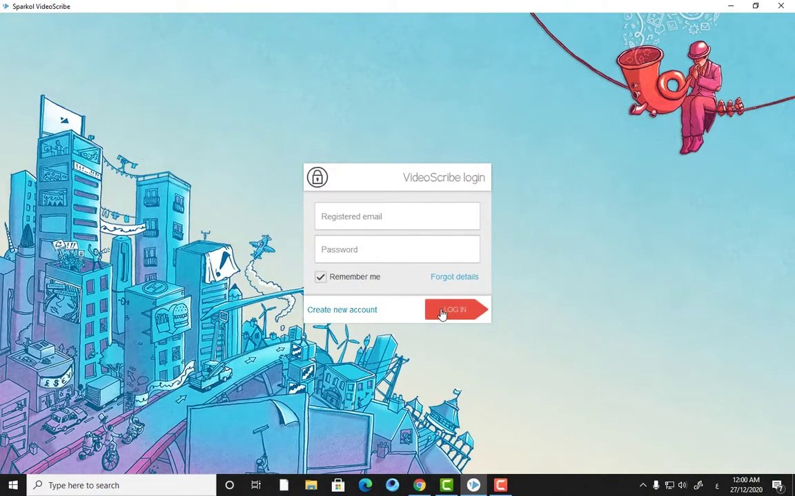Open the blank document icon in taskbar
Screen dimensions: 795x496
(284, 485)
